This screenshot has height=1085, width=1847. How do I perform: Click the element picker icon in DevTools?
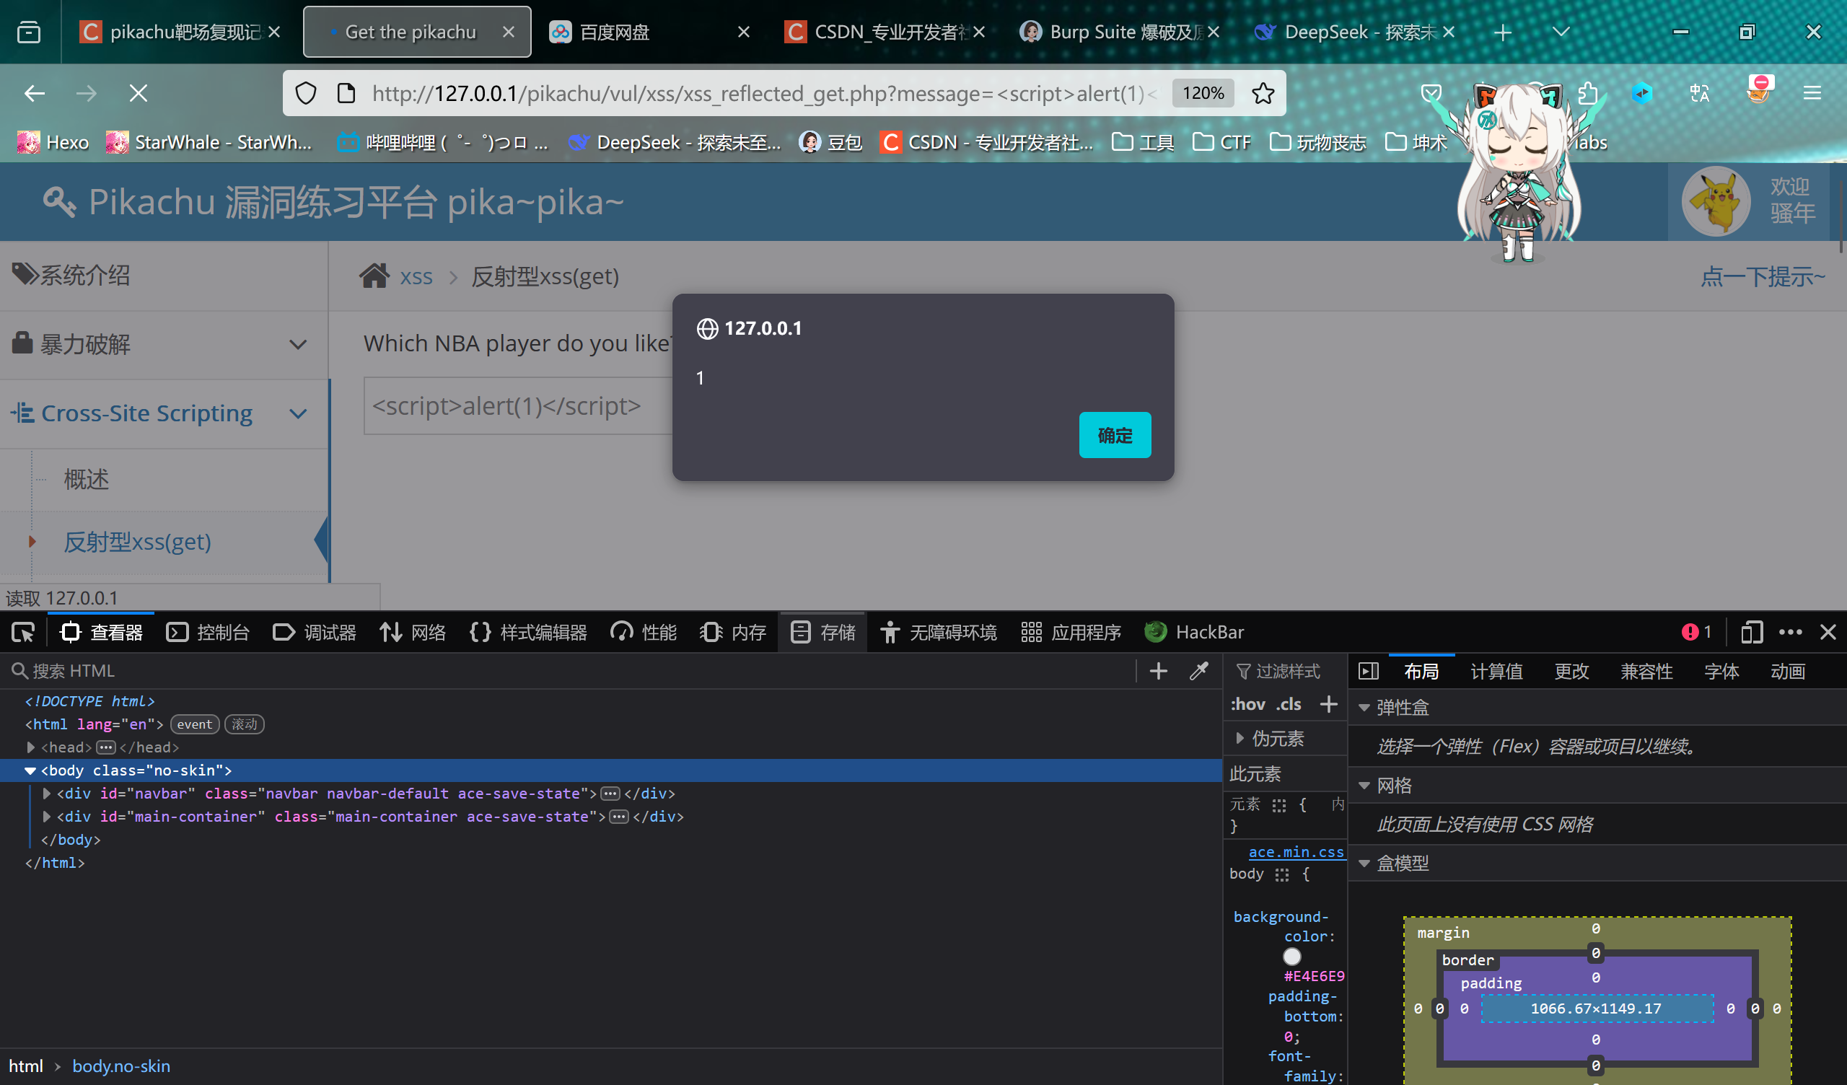[x=22, y=632]
